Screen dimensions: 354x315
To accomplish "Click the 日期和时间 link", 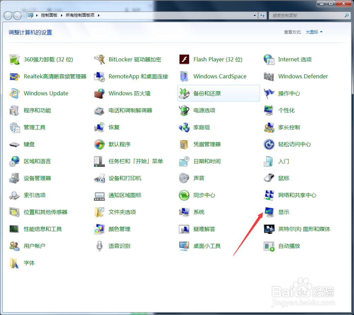I will pos(207,162).
